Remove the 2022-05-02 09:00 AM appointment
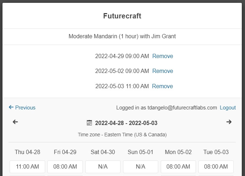245x176 pixels. 163,71
